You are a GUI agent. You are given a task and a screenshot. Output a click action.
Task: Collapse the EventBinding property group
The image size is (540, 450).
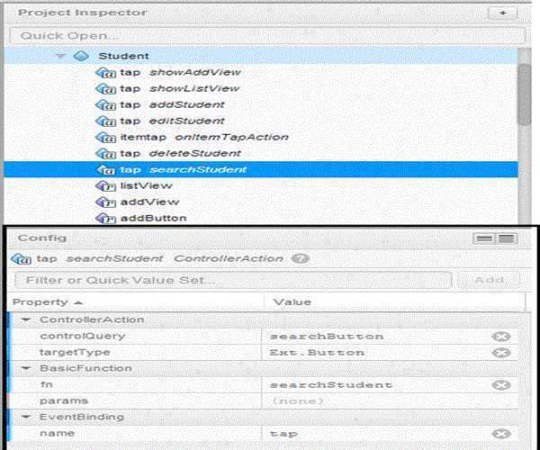click(x=25, y=417)
